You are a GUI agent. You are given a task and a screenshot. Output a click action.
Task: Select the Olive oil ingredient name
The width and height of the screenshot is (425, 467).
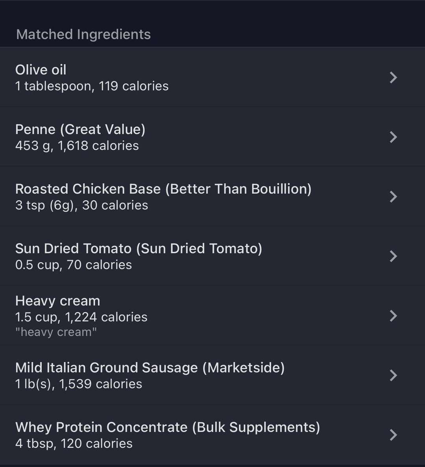point(41,70)
